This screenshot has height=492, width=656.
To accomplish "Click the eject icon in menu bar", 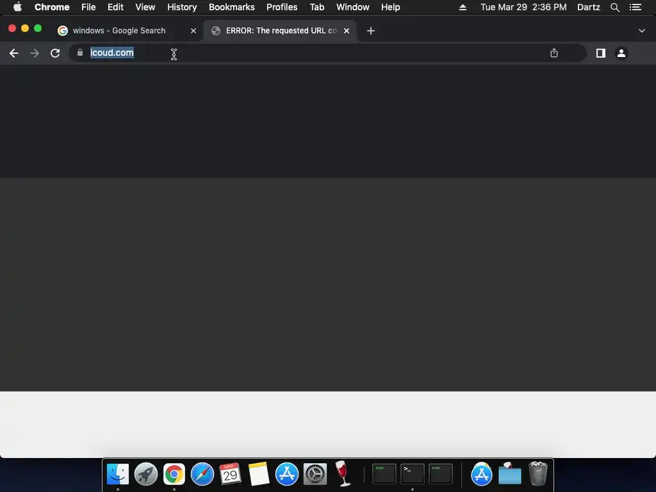I will [463, 7].
